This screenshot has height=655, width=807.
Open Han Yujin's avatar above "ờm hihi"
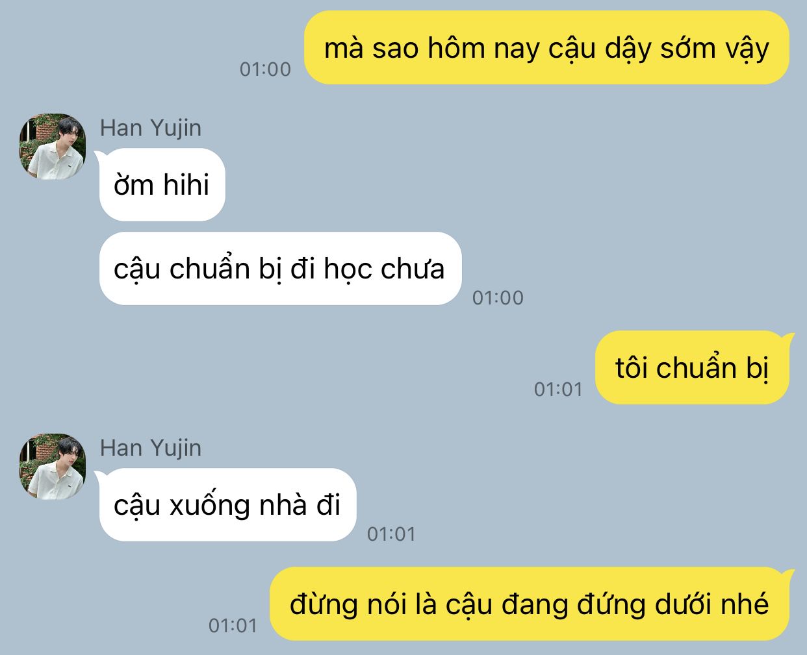click(x=53, y=147)
